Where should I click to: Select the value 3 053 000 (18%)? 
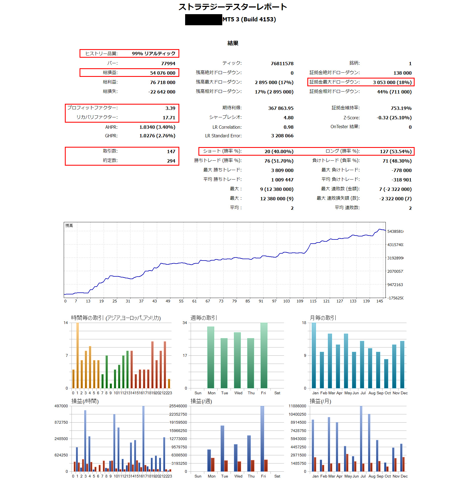(392, 82)
